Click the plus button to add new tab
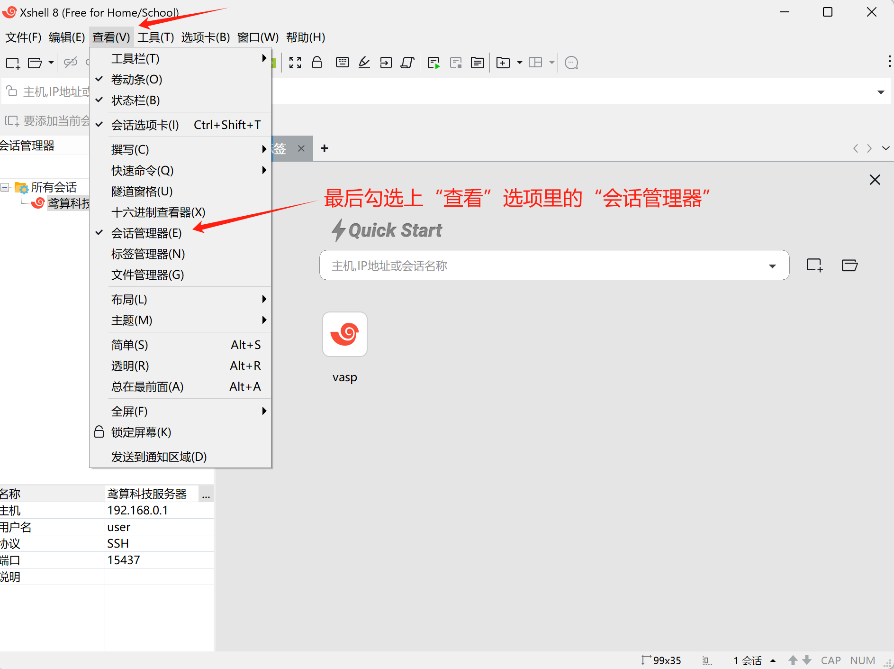 324,148
